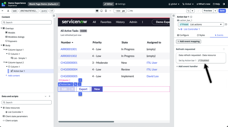Add new data resource with plus icon
Image resolution: width=228 pixels, height=127 pixels.
[49, 96]
